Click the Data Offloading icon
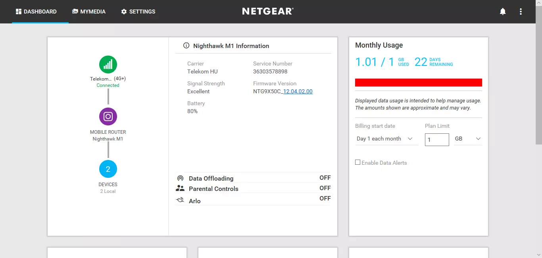Screen dimensions: 542x258 [x=180, y=178]
